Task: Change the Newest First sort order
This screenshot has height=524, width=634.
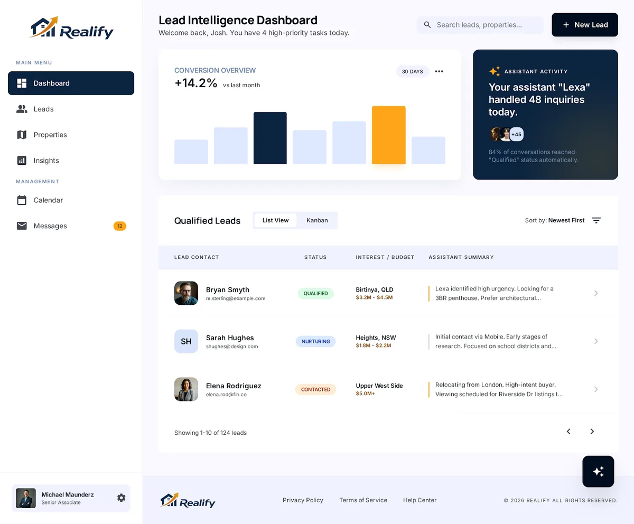Action: pyautogui.click(x=565, y=220)
